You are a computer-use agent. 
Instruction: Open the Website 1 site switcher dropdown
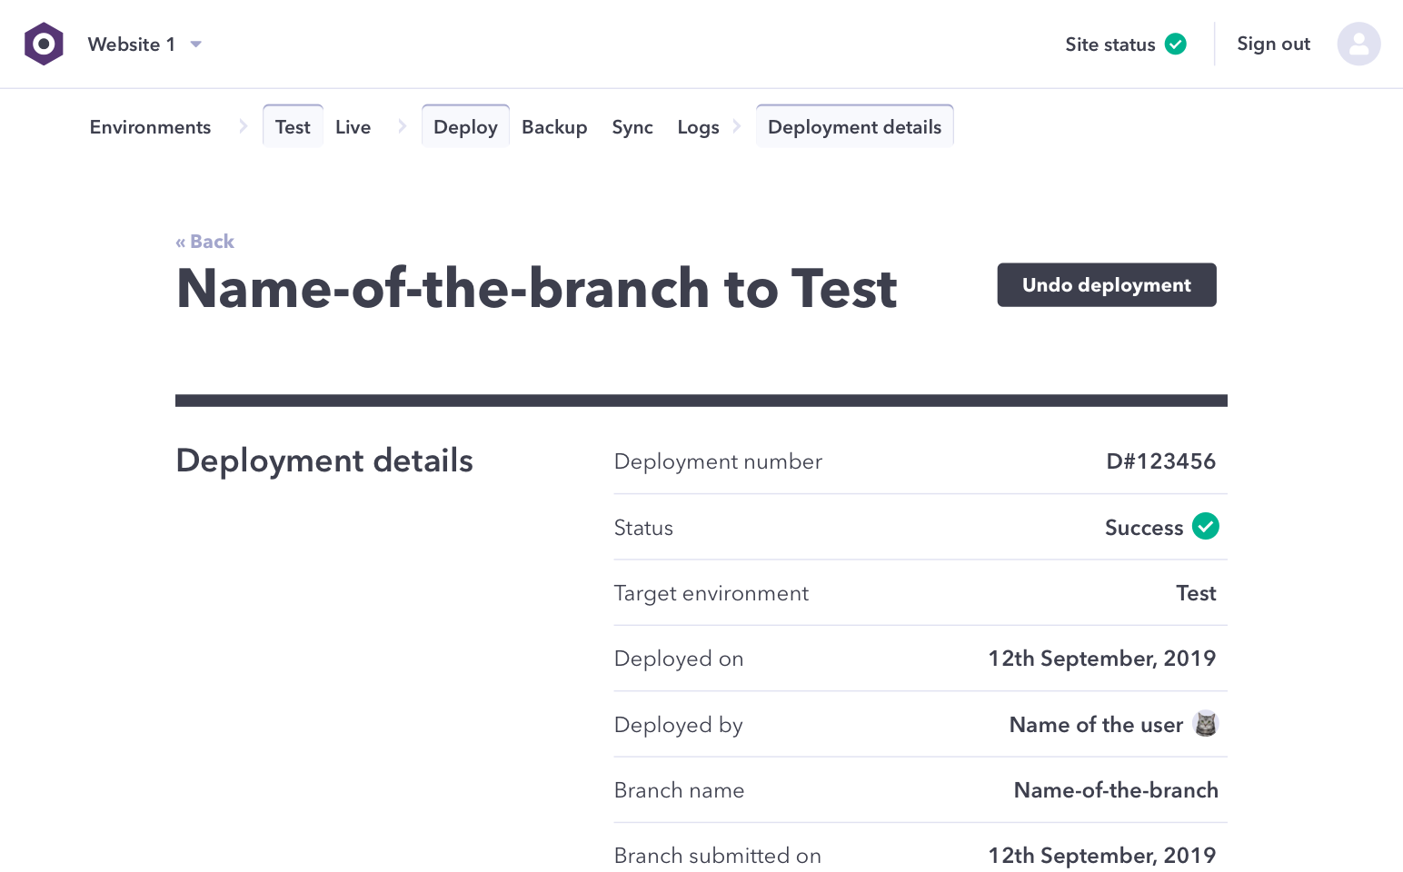pyautogui.click(x=131, y=44)
